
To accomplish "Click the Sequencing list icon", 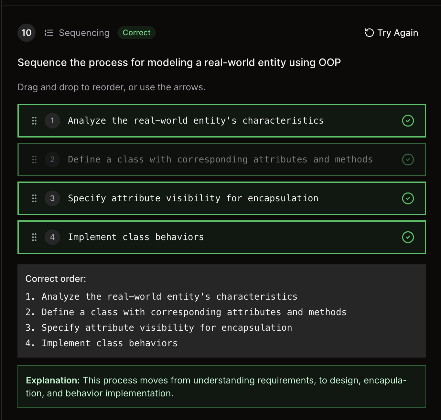I will (48, 33).
